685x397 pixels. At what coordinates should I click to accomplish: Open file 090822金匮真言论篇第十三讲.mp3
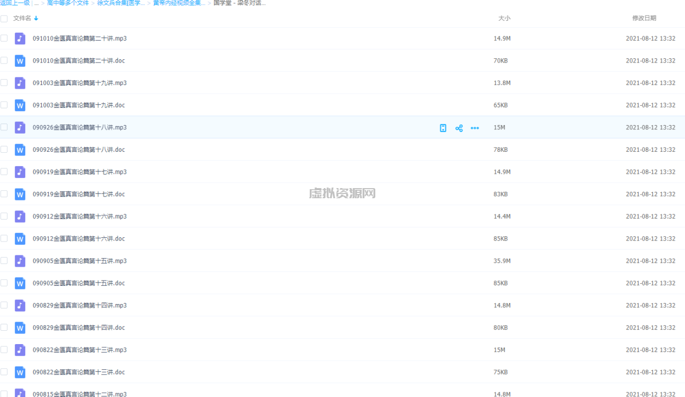(80, 350)
